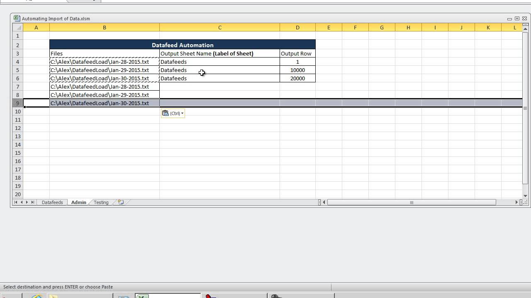Select the Admin sheet tab

[x=78, y=202]
